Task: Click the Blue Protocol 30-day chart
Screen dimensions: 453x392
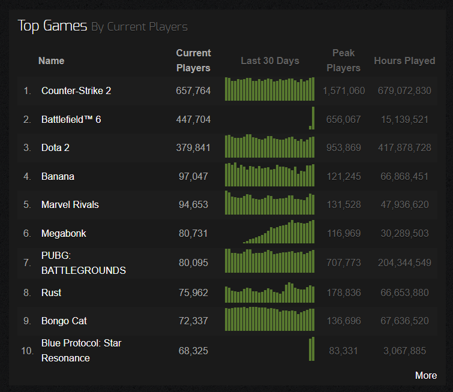Action: [269, 349]
